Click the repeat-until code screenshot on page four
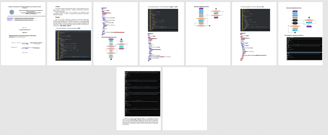The image size is (328, 135). (x=163, y=20)
